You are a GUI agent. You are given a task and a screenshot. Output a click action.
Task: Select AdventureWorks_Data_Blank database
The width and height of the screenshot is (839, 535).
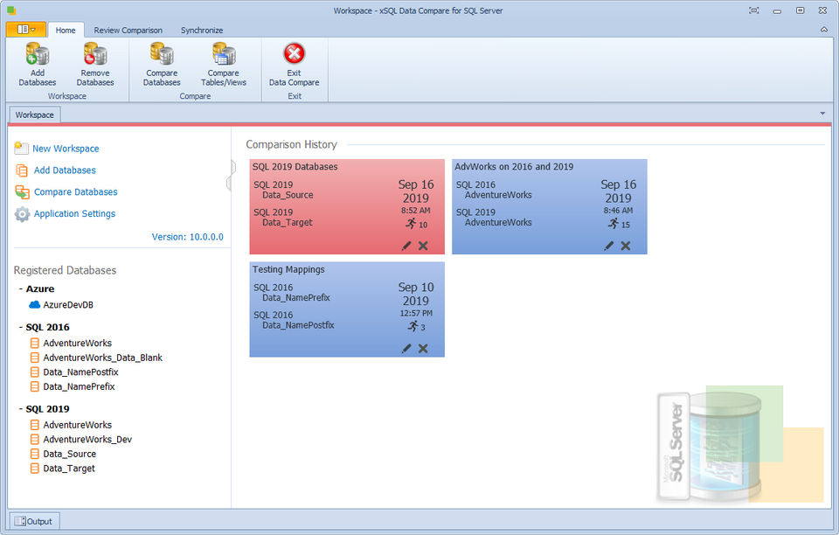tap(102, 358)
